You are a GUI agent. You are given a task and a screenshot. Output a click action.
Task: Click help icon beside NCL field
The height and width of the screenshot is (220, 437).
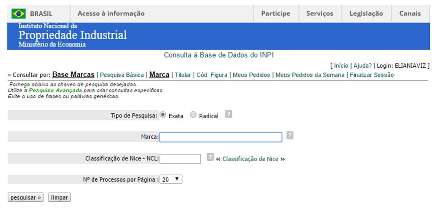(210, 157)
